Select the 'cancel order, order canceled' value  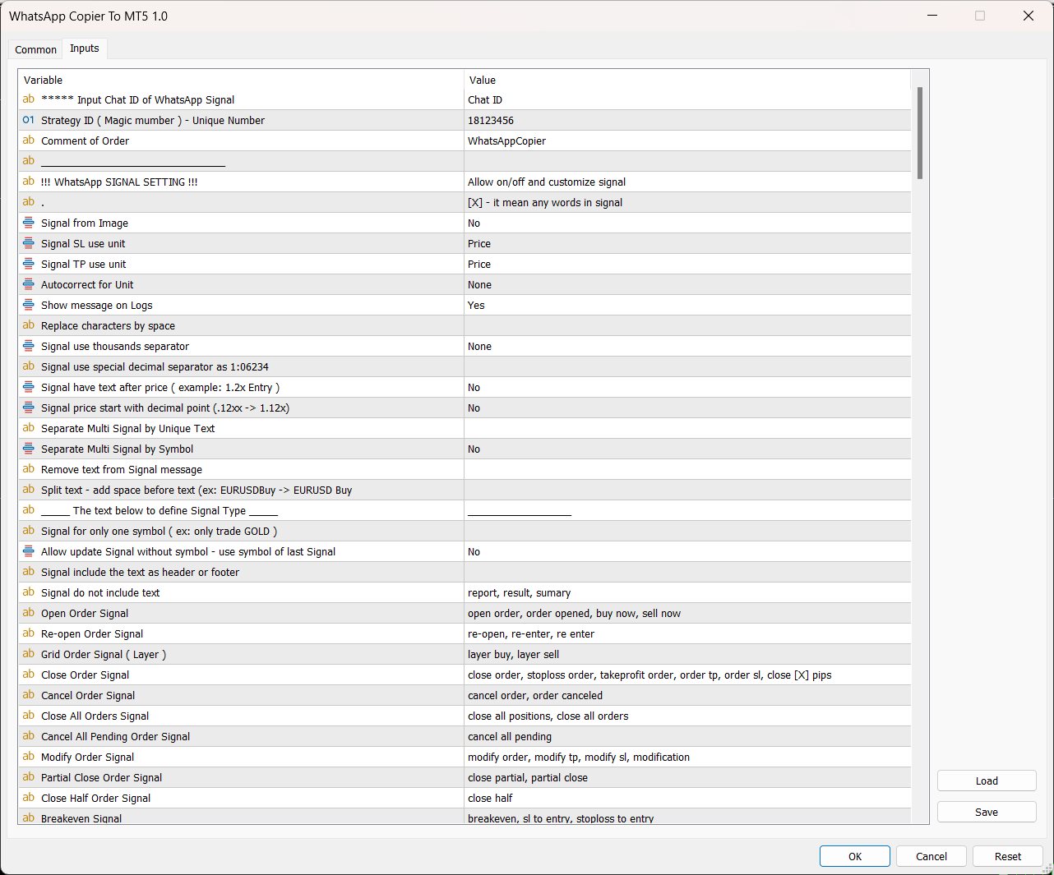point(687,695)
